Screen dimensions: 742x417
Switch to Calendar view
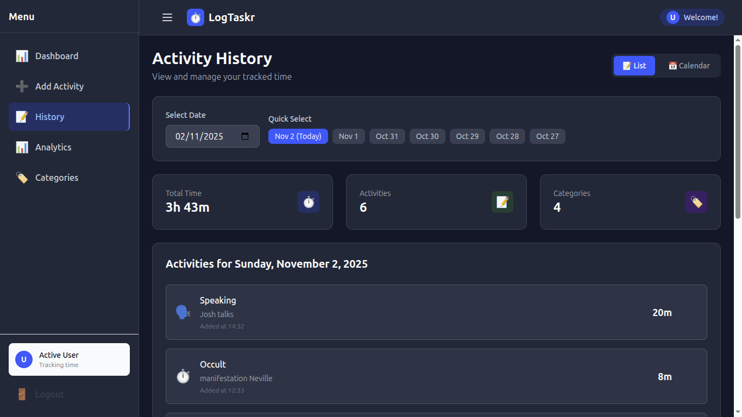click(689, 65)
